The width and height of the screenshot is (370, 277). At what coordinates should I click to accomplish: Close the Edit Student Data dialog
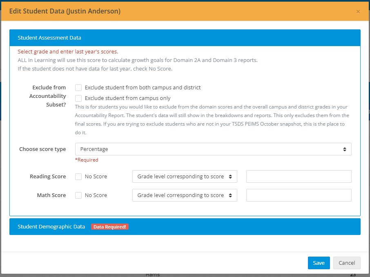tap(358, 11)
